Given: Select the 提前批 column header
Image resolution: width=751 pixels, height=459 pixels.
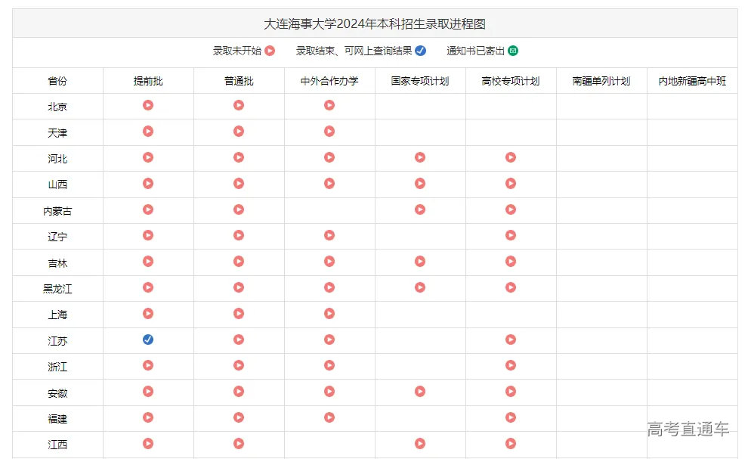Looking at the screenshot, I should [x=148, y=81].
